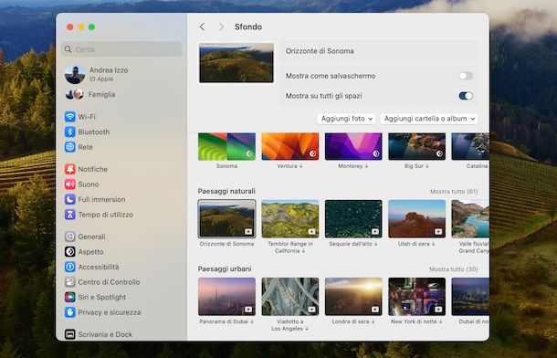The image size is (557, 358).
Task: Select New York di notte thumbnail
Action: pos(417,297)
